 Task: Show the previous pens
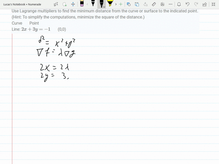pyautogui.click(x=87, y=4)
